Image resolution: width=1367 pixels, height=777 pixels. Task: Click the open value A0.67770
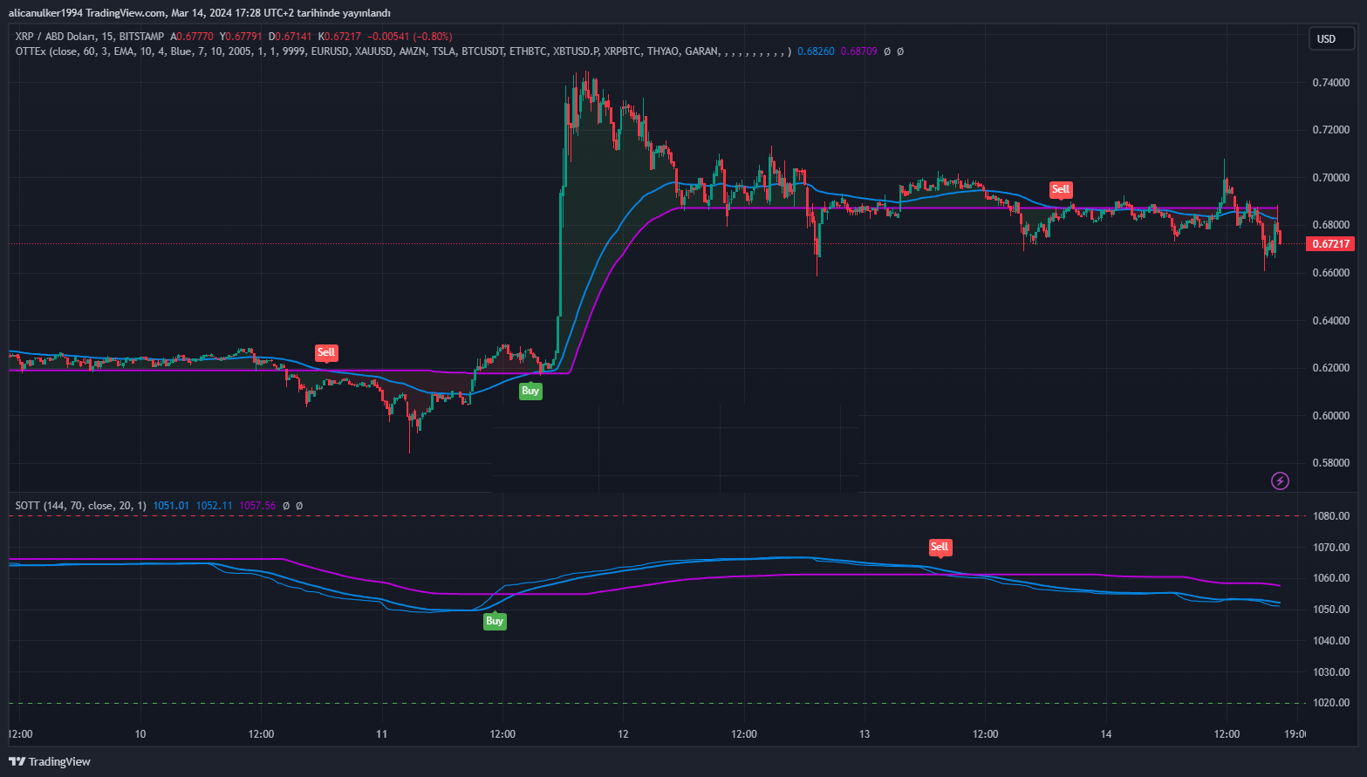192,37
